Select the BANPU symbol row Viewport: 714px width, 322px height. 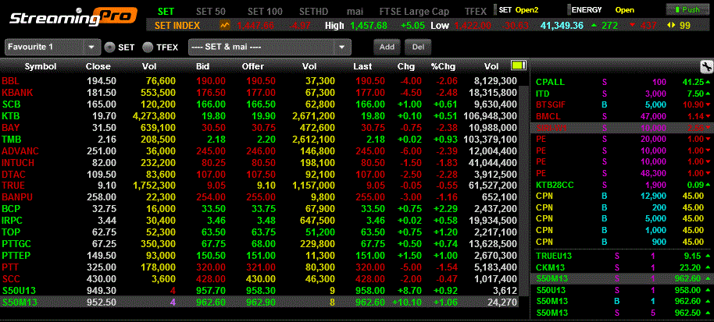[259, 197]
